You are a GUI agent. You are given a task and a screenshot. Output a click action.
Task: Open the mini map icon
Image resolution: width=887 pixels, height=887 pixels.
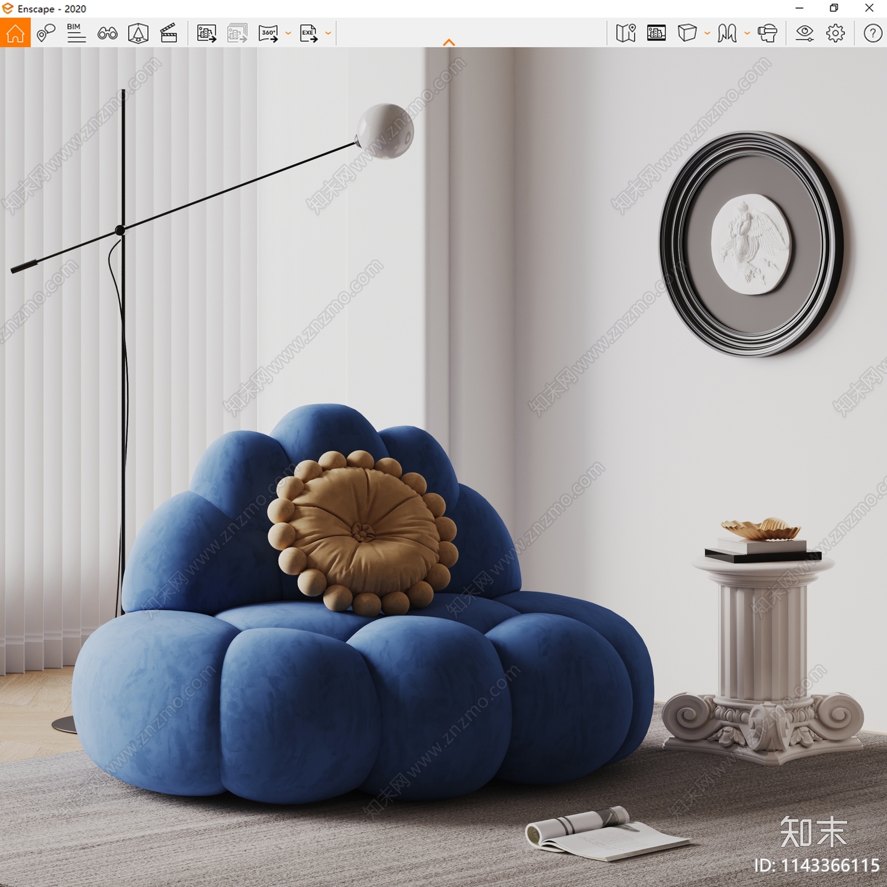point(626,33)
